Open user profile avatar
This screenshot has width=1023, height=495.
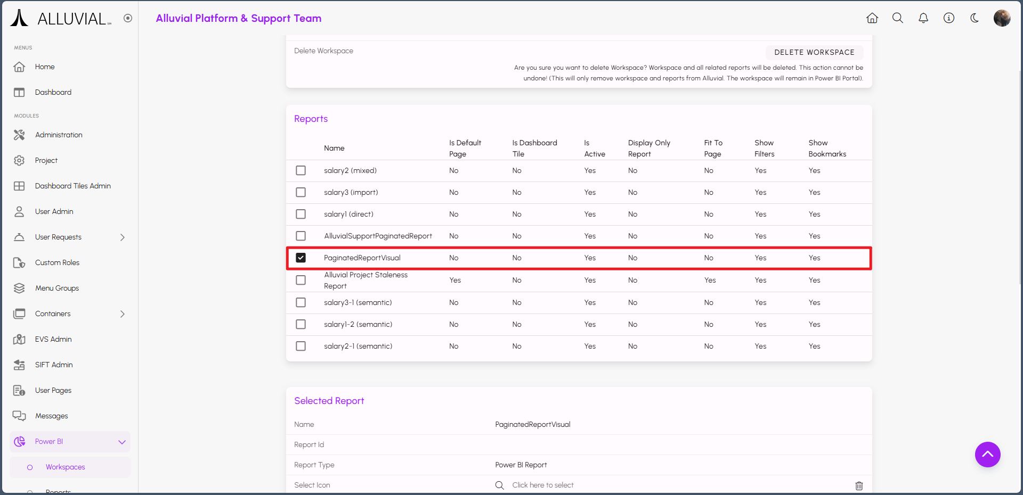pos(1002,18)
